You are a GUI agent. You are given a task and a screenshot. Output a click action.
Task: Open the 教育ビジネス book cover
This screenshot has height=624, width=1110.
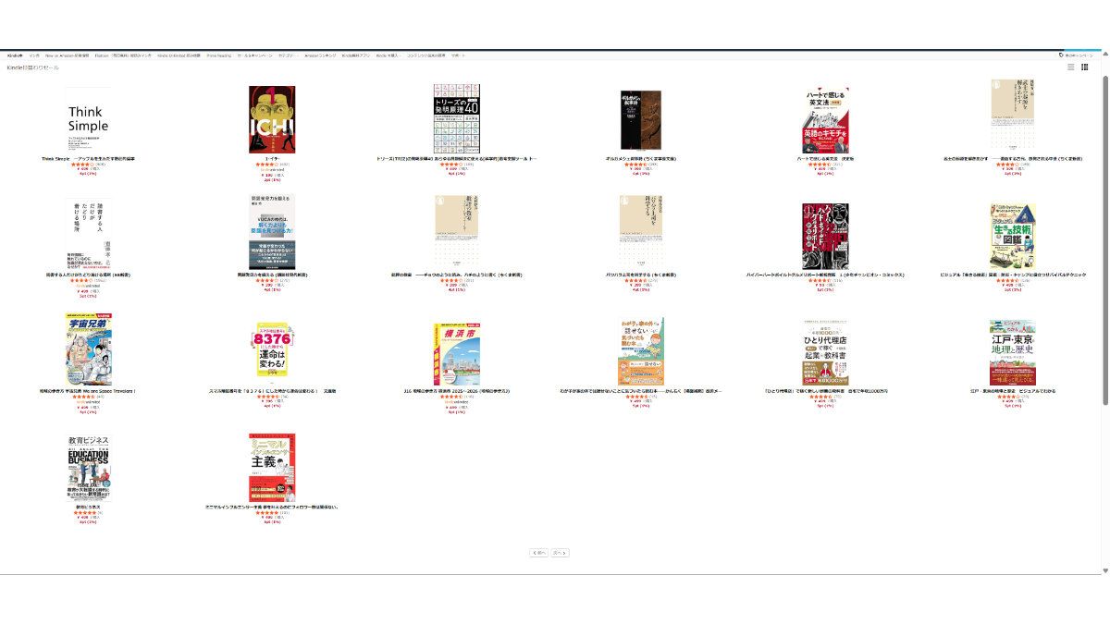[88, 467]
